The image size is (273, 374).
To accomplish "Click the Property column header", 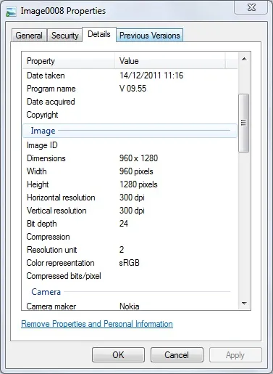I will [x=69, y=61].
